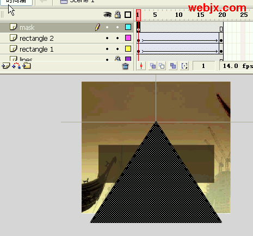Toggle lock dot of rectangle 2 layer
The width and height of the screenshot is (253, 236).
click(x=118, y=38)
